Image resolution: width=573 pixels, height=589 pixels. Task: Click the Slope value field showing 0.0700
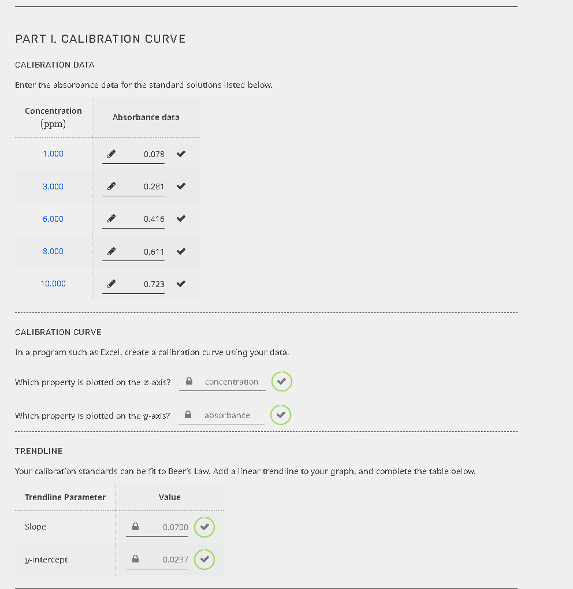pos(157,527)
